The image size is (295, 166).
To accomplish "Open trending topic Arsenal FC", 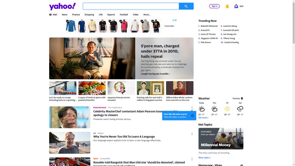I will point(205,30).
